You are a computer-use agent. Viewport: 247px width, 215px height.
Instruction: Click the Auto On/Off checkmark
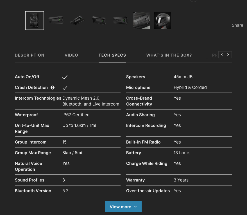click(65, 77)
